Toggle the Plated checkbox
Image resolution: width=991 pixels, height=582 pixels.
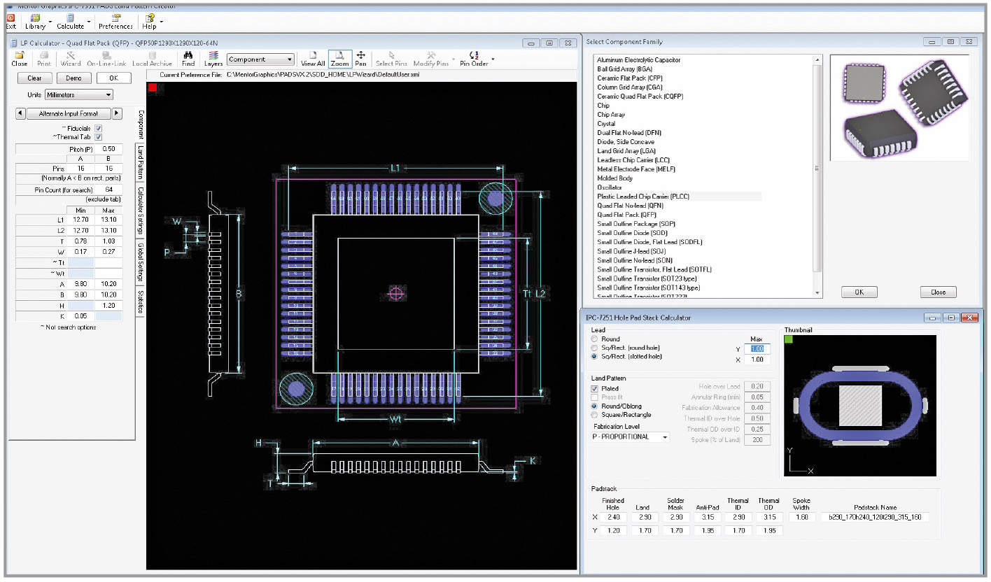pyautogui.click(x=595, y=388)
